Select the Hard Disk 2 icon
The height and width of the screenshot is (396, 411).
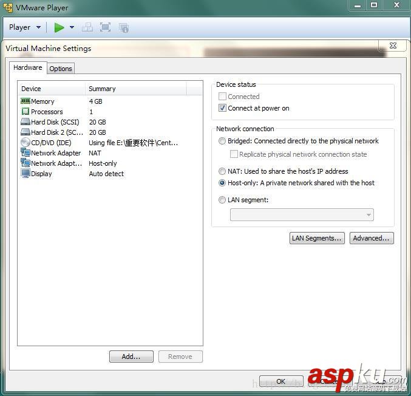coord(25,132)
